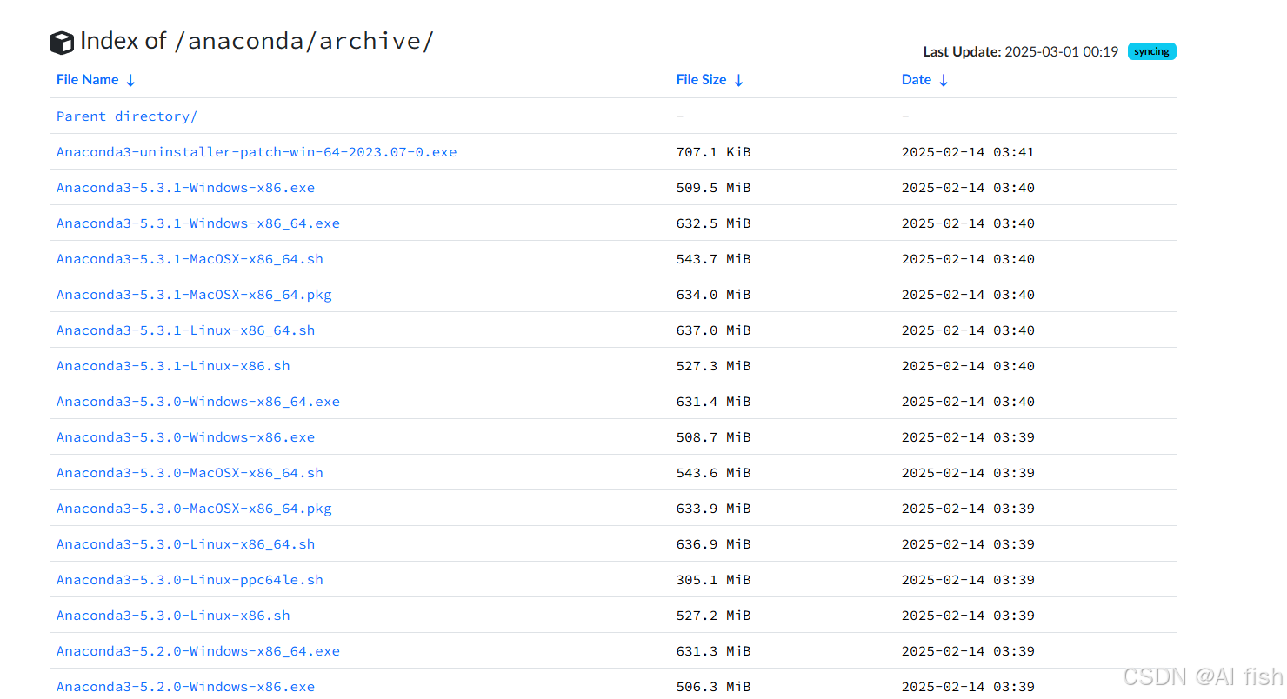Screen dimensions: 1287x699
Task: Select the 527.2 MiB file size
Action: (x=713, y=616)
